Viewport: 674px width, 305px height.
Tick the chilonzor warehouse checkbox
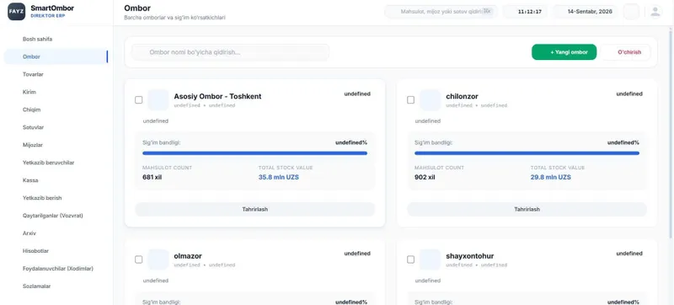pos(410,100)
